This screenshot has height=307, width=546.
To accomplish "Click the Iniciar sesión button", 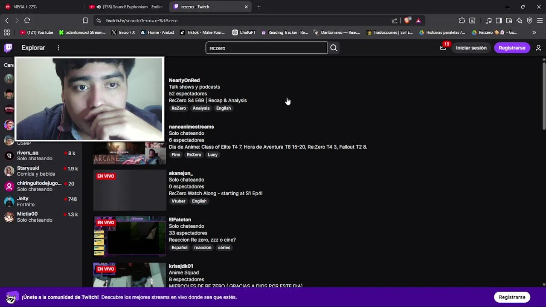I will pos(471,48).
